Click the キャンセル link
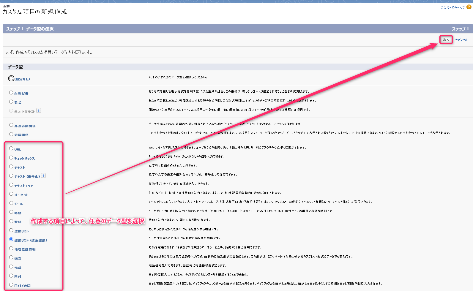473x291 pixels. pos(461,40)
